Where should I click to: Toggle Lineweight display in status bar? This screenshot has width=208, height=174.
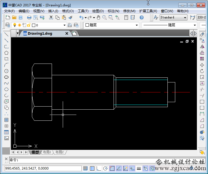(139, 168)
